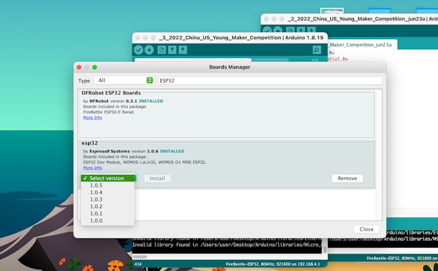Click Save sketch icon in _3_2022 window

coord(183,50)
